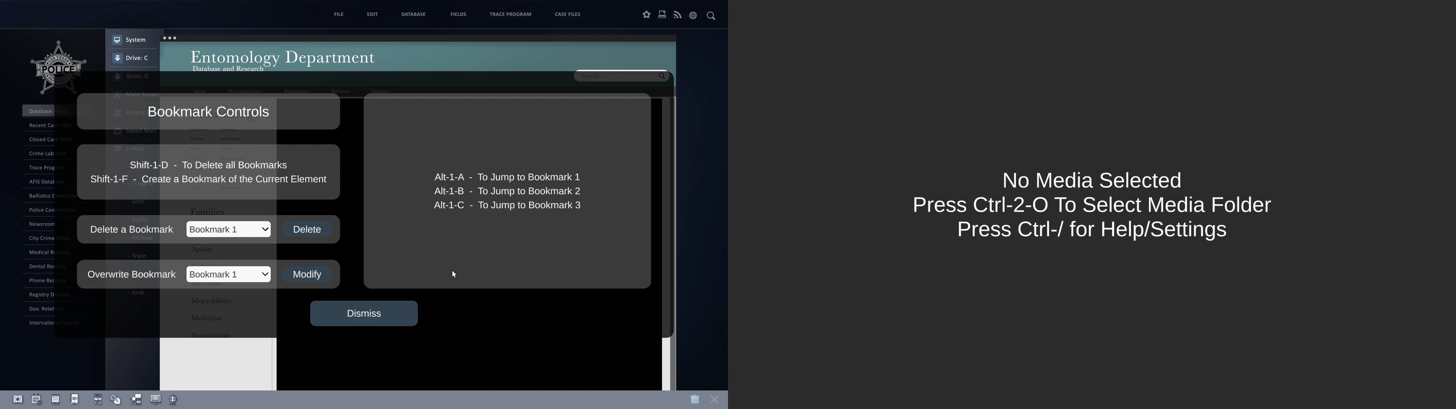Open the CASE FILES menu
This screenshot has width=1456, height=409.
(x=568, y=14)
